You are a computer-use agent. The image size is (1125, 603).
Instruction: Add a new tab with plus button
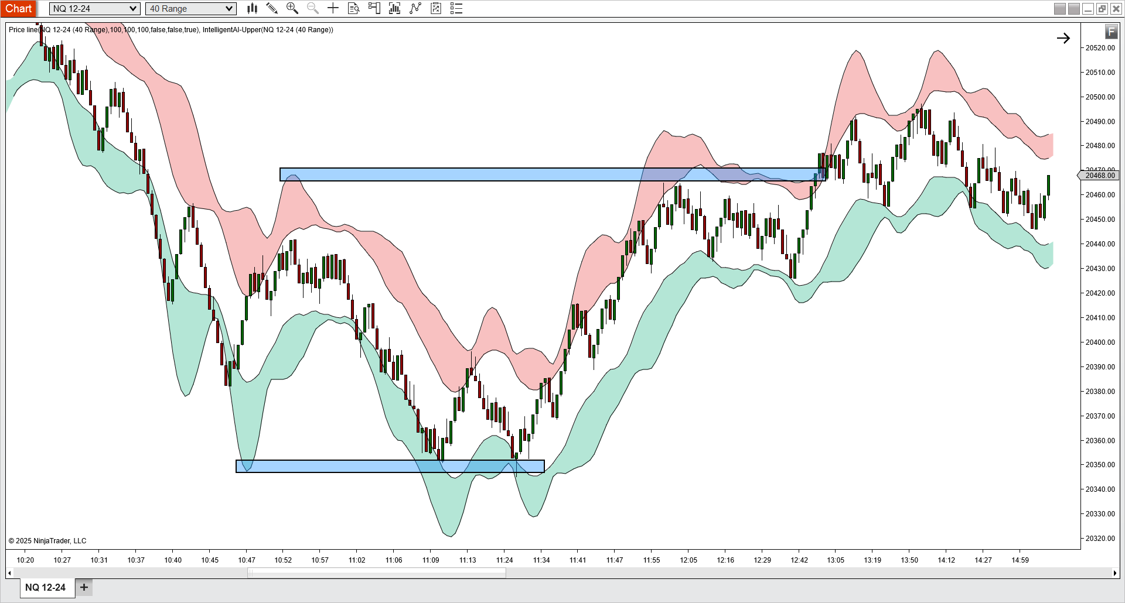pyautogui.click(x=84, y=587)
